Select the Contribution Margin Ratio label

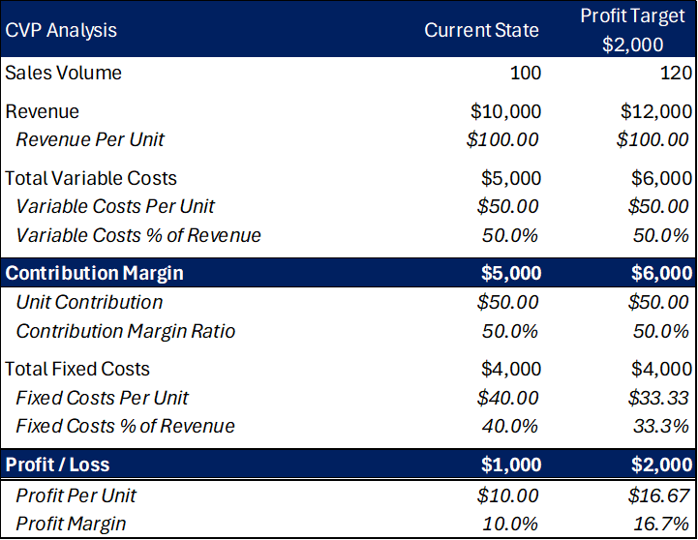(x=126, y=331)
